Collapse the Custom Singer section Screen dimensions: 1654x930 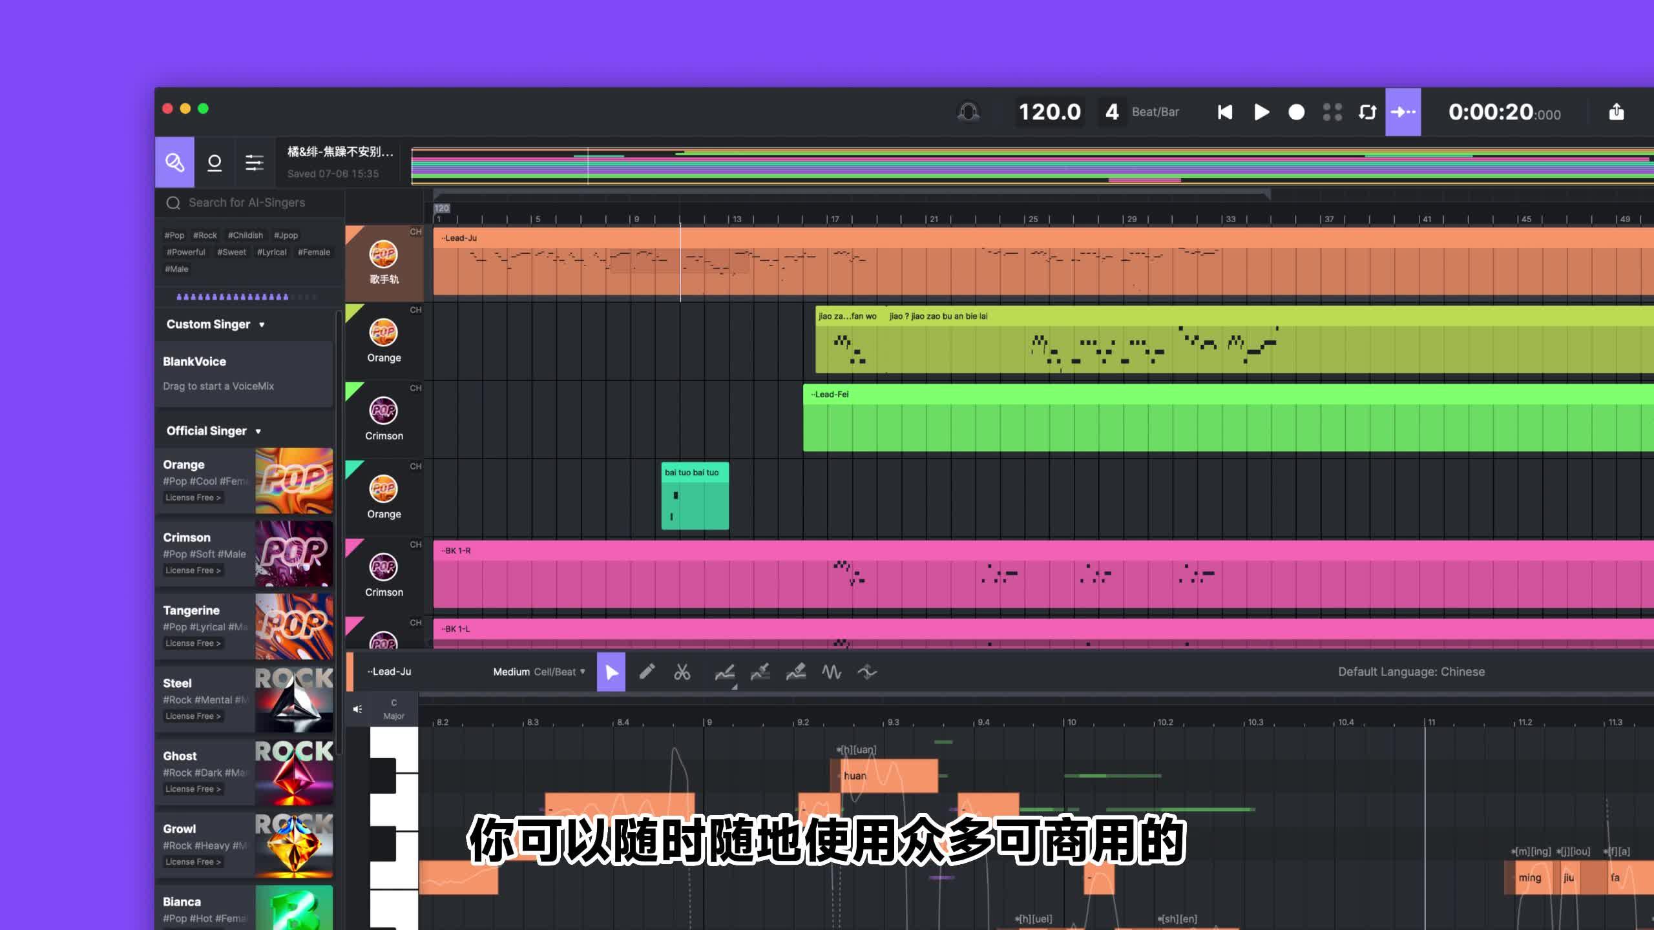click(262, 324)
